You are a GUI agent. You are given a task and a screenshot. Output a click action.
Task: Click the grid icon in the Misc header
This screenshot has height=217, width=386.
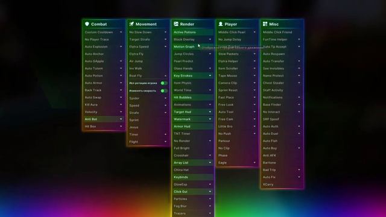pos(265,24)
